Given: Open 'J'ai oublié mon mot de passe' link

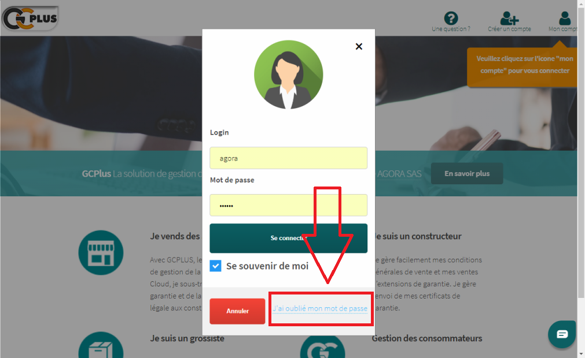Looking at the screenshot, I should pos(320,308).
